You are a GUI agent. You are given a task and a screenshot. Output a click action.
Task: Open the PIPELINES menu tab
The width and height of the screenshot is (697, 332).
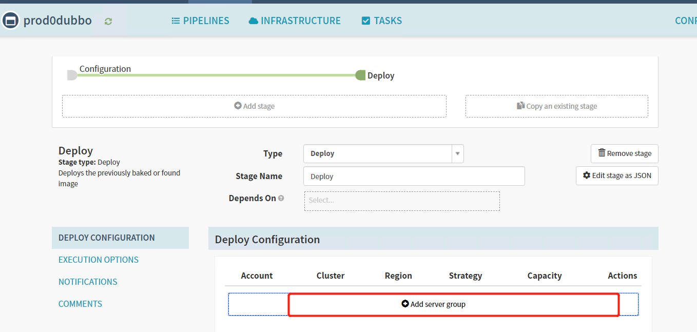200,21
